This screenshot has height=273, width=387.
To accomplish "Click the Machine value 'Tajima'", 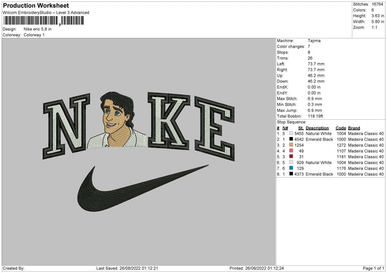I will click(314, 41).
